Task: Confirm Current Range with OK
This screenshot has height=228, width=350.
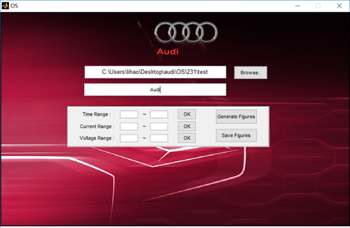Action: point(187,126)
